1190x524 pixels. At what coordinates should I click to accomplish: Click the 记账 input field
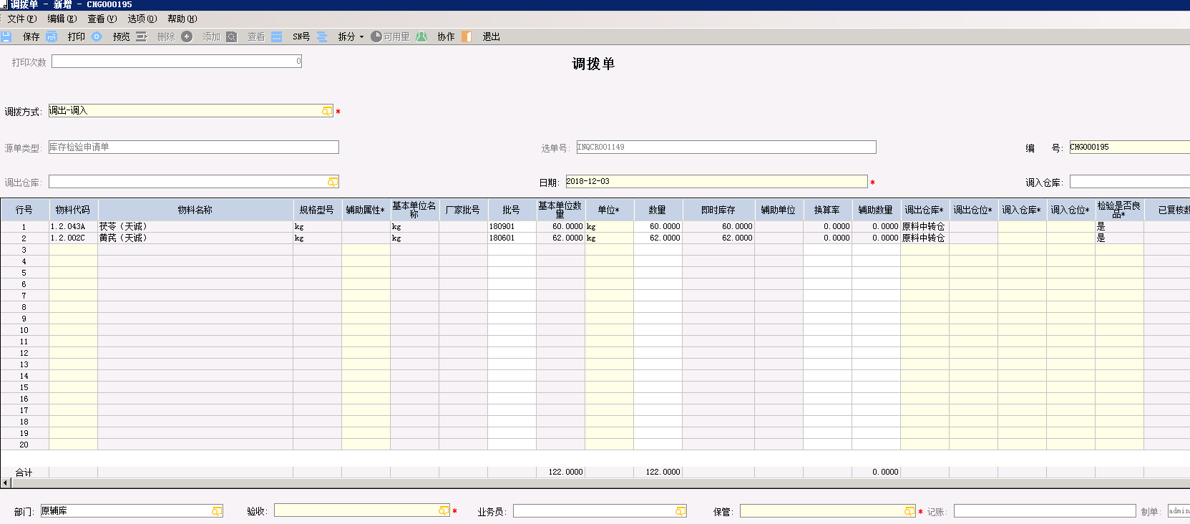[1045, 511]
